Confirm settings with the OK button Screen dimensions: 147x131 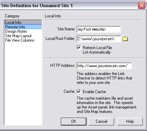coord(73,121)
